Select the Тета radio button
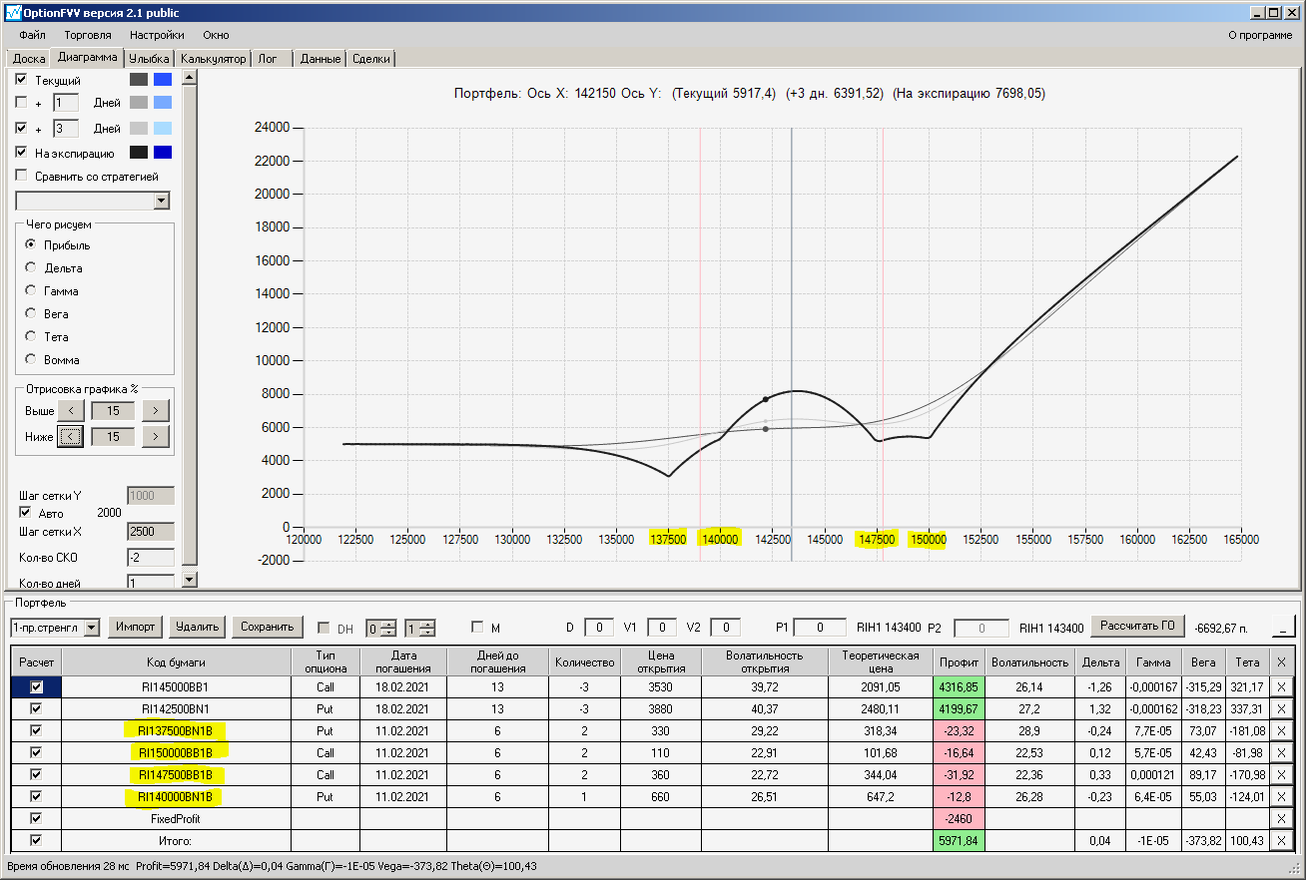1306x880 pixels. 31,336
